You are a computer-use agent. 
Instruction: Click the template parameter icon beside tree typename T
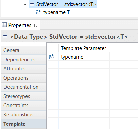click(39, 12)
